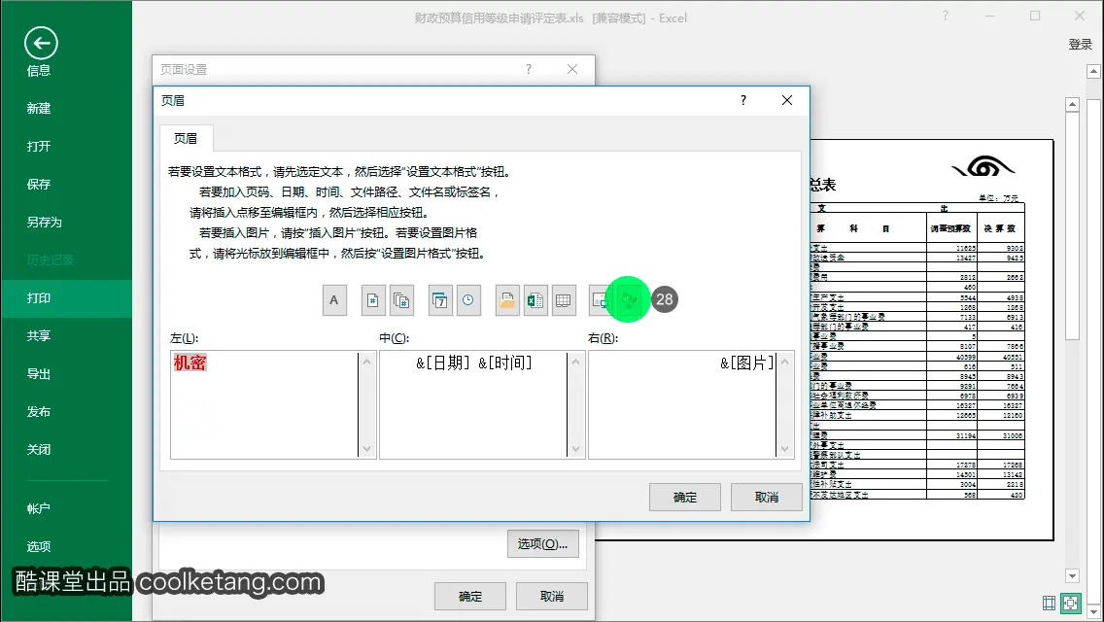The image size is (1104, 622).
Task: Toggle zoom to page icon in preview
Action: click(1071, 603)
